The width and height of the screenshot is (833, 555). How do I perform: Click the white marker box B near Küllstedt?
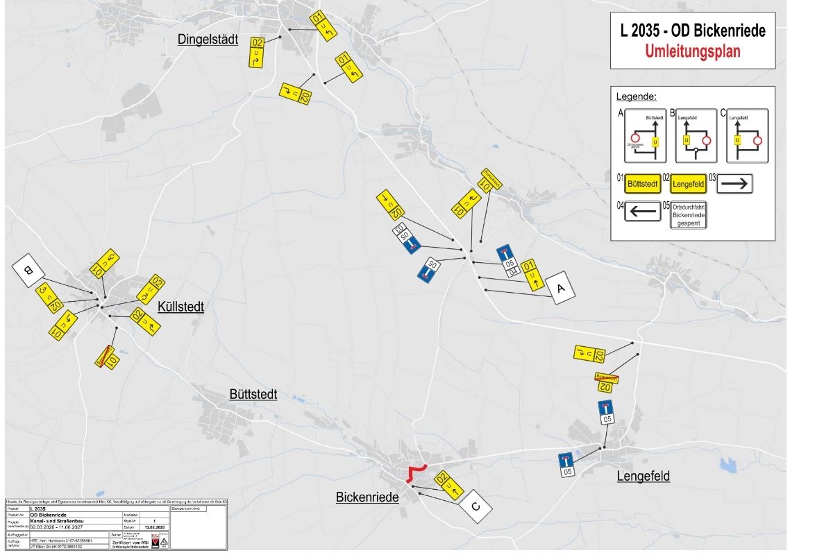tap(29, 269)
